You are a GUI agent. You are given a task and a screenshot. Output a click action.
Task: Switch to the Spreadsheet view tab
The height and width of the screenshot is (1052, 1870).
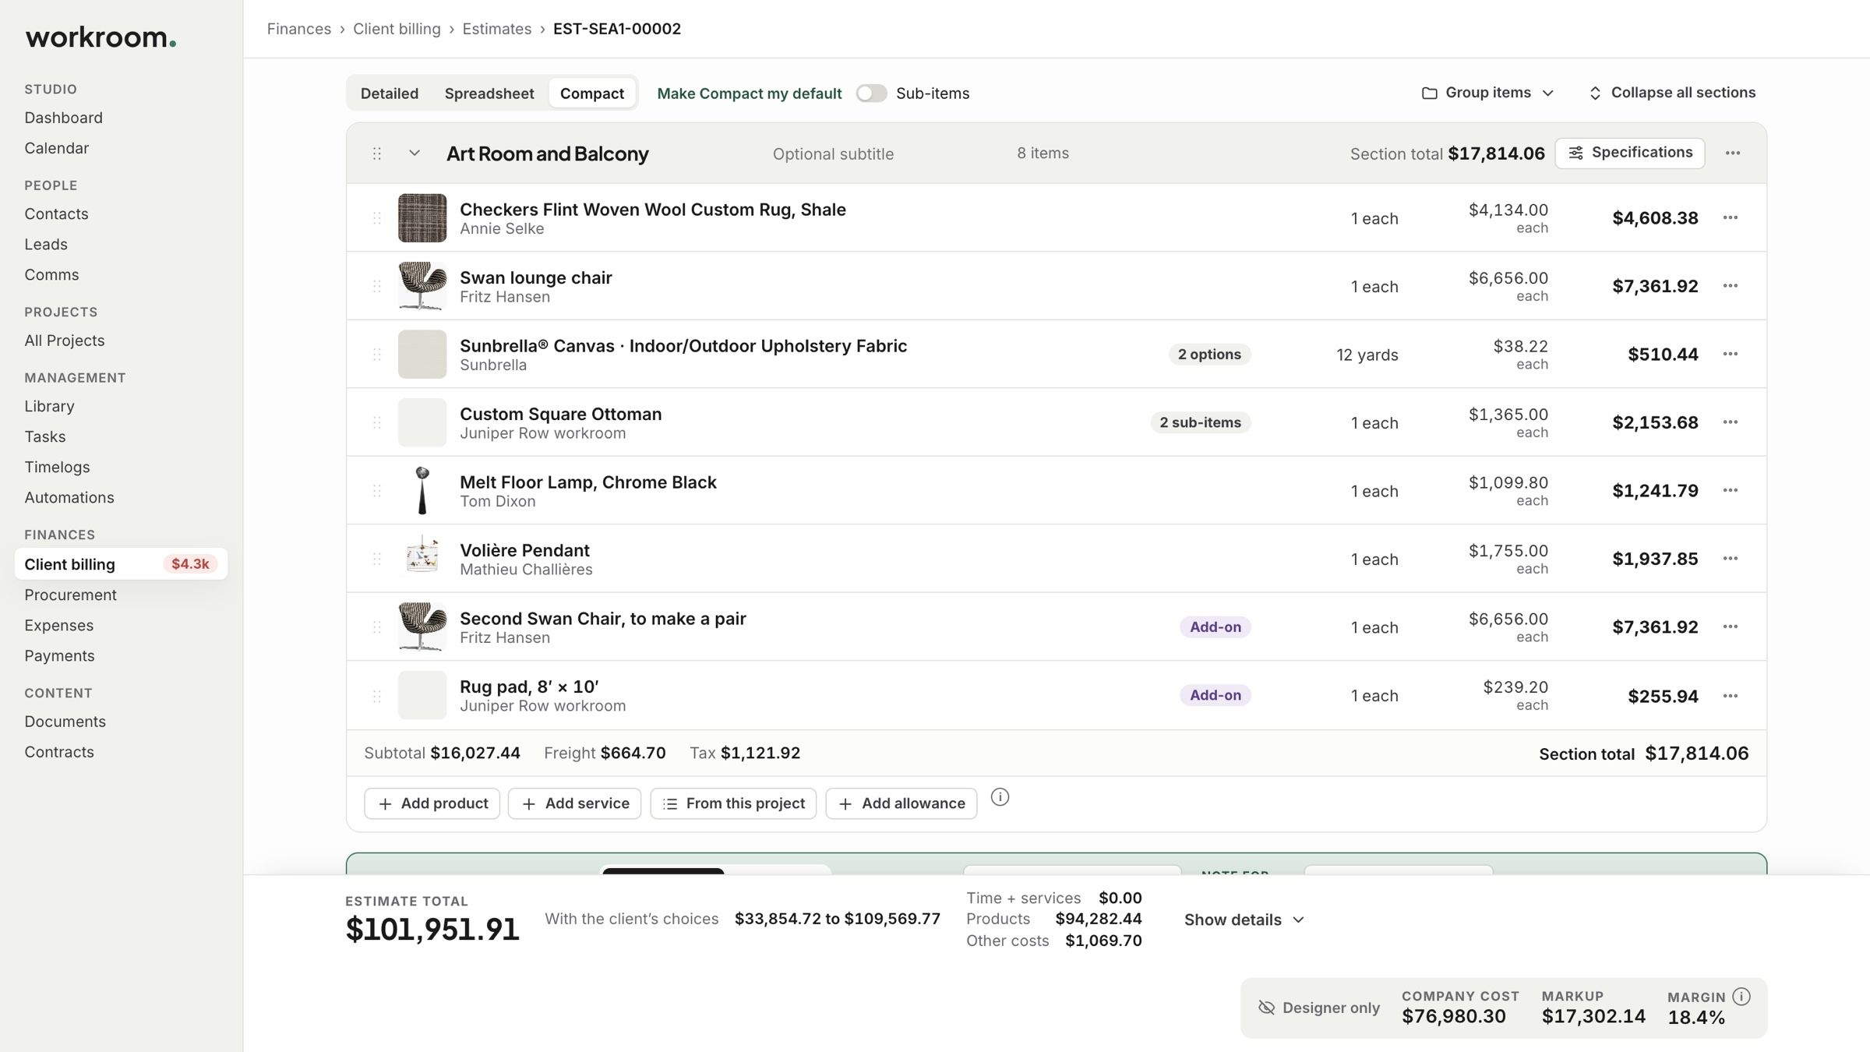tap(489, 94)
